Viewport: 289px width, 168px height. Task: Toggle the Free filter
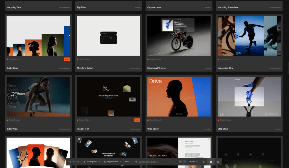click(x=128, y=162)
